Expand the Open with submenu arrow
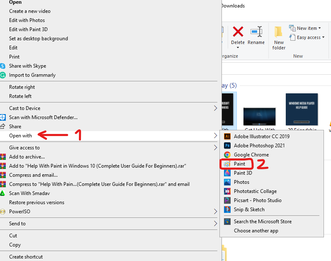331x261 pixels. pos(215,136)
